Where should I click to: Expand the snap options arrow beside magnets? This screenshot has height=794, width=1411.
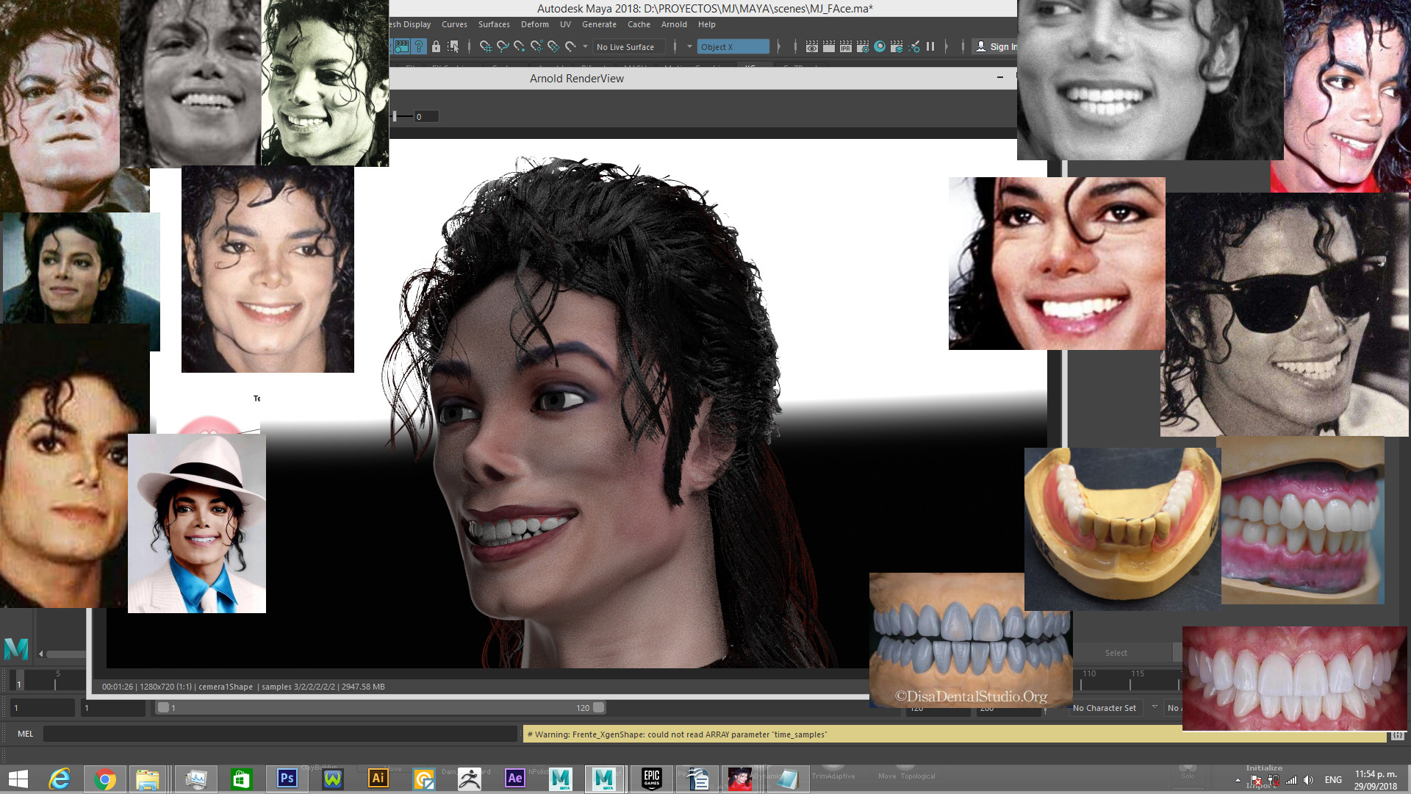point(585,46)
